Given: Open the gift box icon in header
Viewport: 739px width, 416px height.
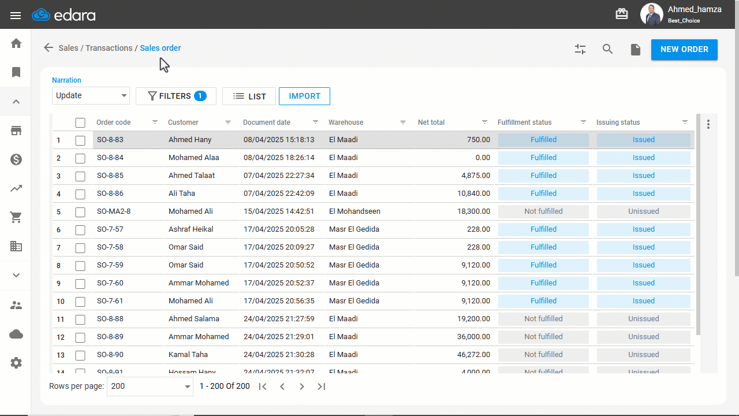Looking at the screenshot, I should pyautogui.click(x=622, y=14).
